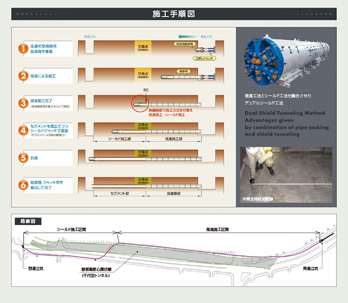This screenshot has width=348, height=303.
Task: Click the 推進施工区間 label on route map
Action: click(x=217, y=229)
